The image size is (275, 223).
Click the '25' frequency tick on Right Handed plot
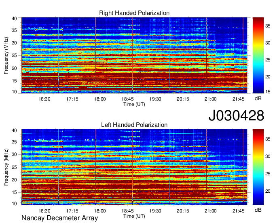pyautogui.click(x=14, y=55)
